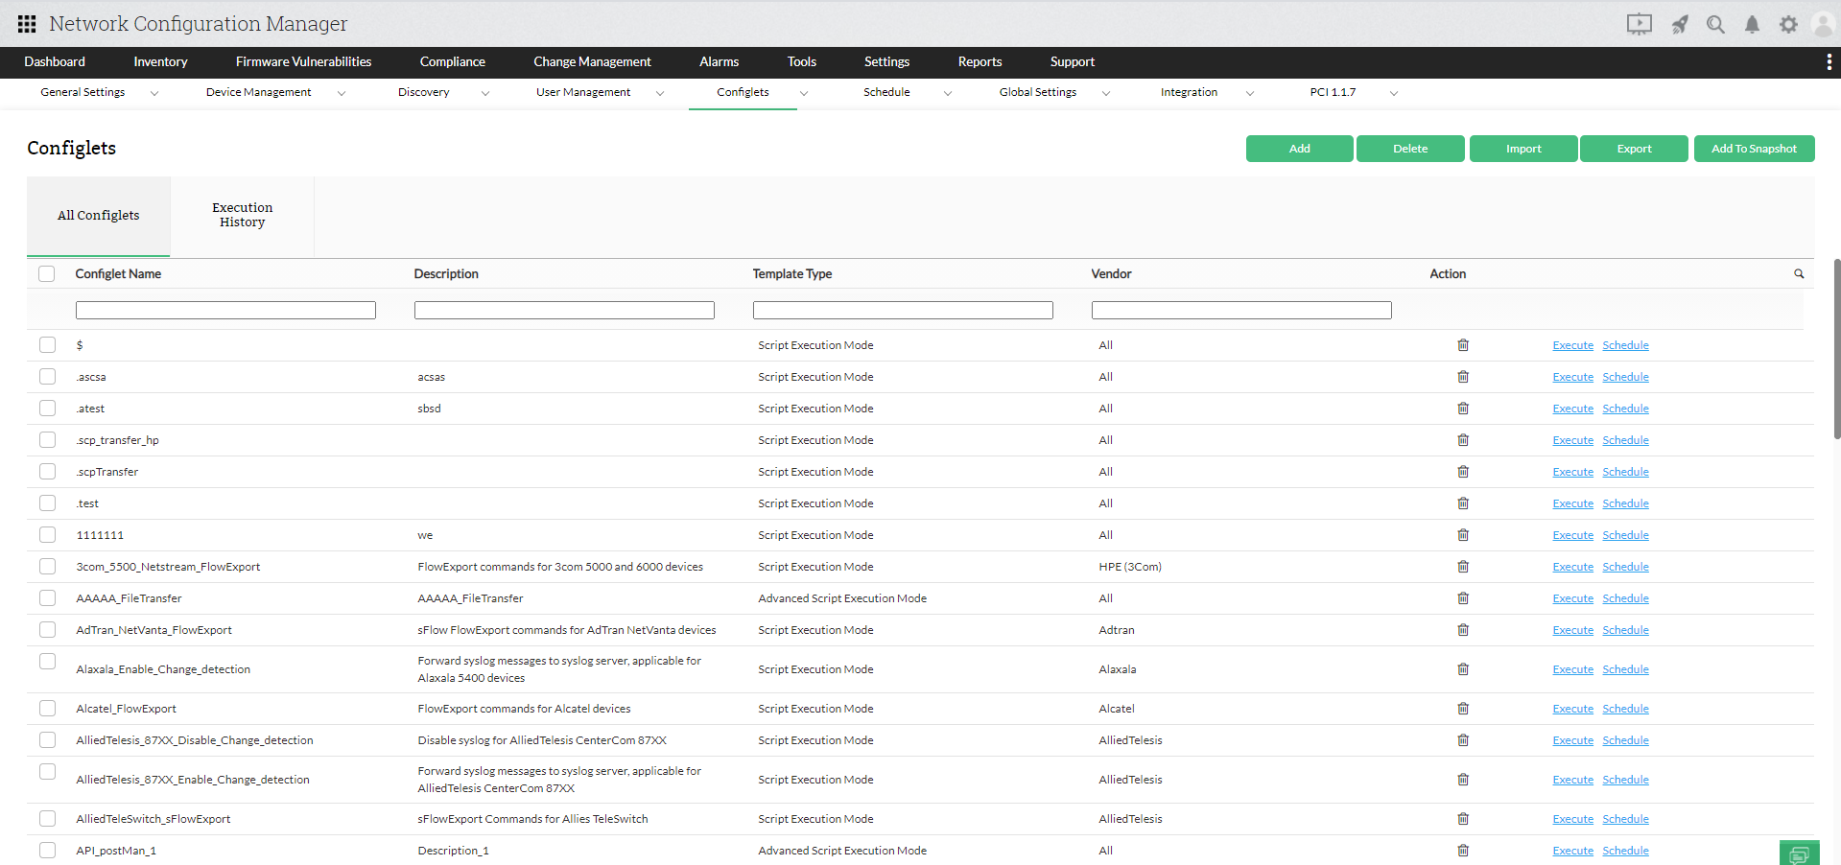Switch to the Execution History tab

241,214
